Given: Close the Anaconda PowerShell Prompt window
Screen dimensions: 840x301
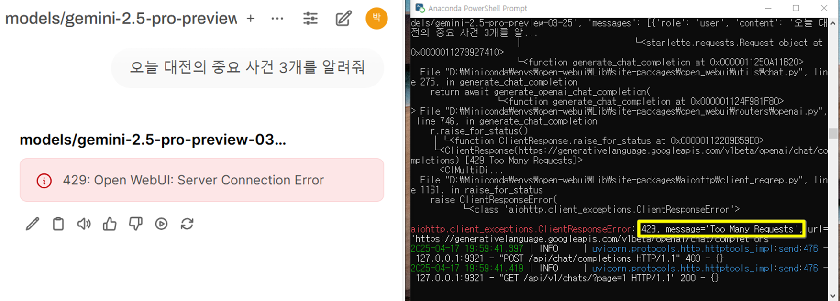Looking at the screenshot, I should 824,8.
